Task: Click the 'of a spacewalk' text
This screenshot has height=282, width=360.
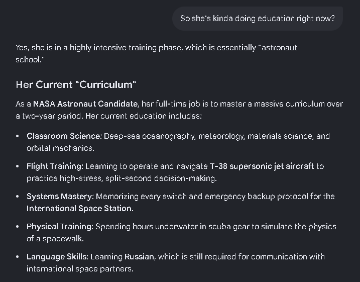Action: click(x=54, y=239)
